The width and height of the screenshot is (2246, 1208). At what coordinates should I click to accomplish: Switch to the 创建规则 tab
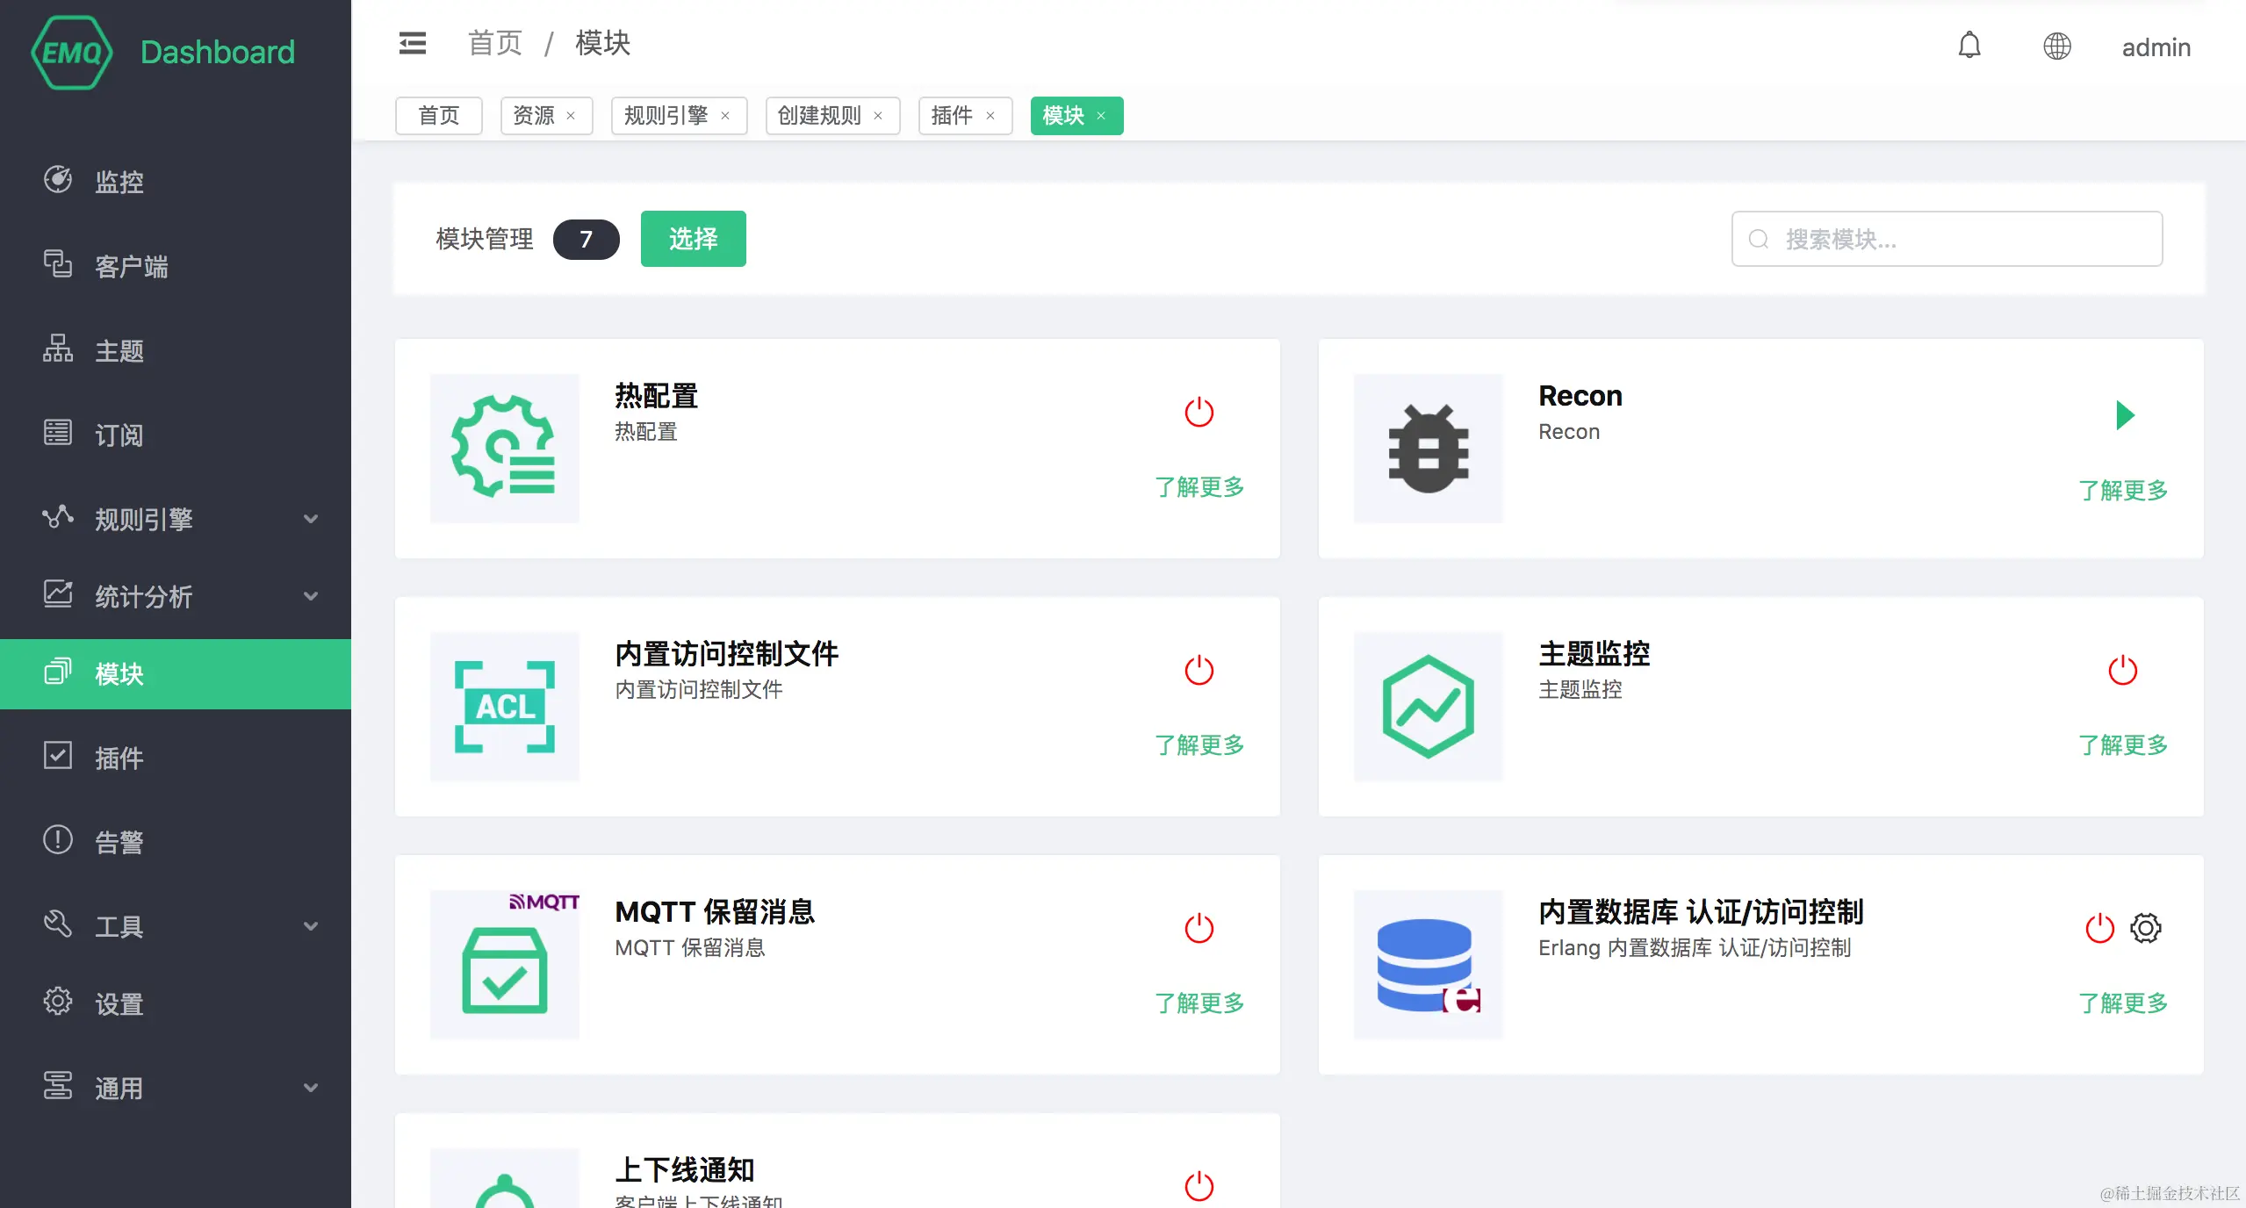tap(818, 115)
